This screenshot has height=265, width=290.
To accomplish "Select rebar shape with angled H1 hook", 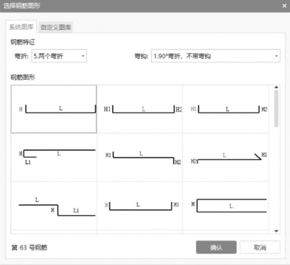I will (x=226, y=157).
